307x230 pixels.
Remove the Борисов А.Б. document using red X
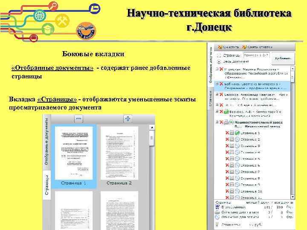pos(221,112)
